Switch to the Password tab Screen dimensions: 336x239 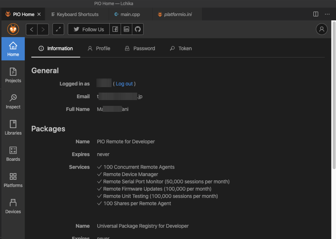coord(140,49)
